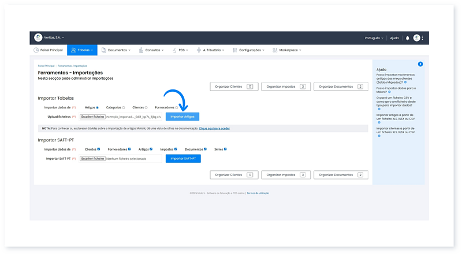Open the user avatar in top bar
This screenshot has width=462, height=255.
[x=416, y=38]
